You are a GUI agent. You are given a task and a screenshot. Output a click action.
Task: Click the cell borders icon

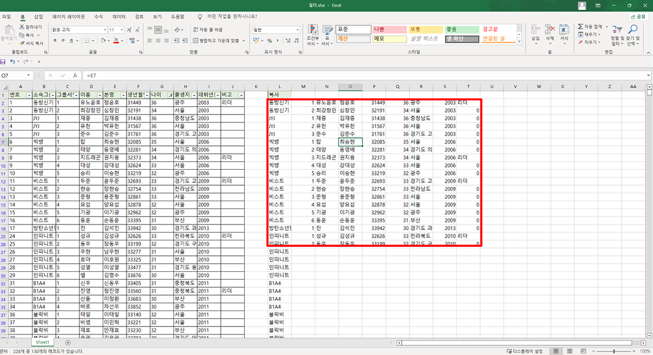coord(87,40)
